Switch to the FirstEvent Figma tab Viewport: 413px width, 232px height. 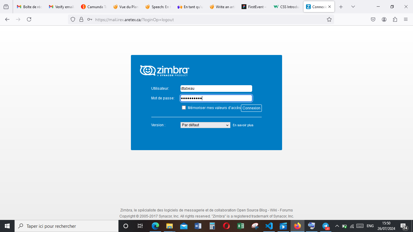(x=254, y=7)
